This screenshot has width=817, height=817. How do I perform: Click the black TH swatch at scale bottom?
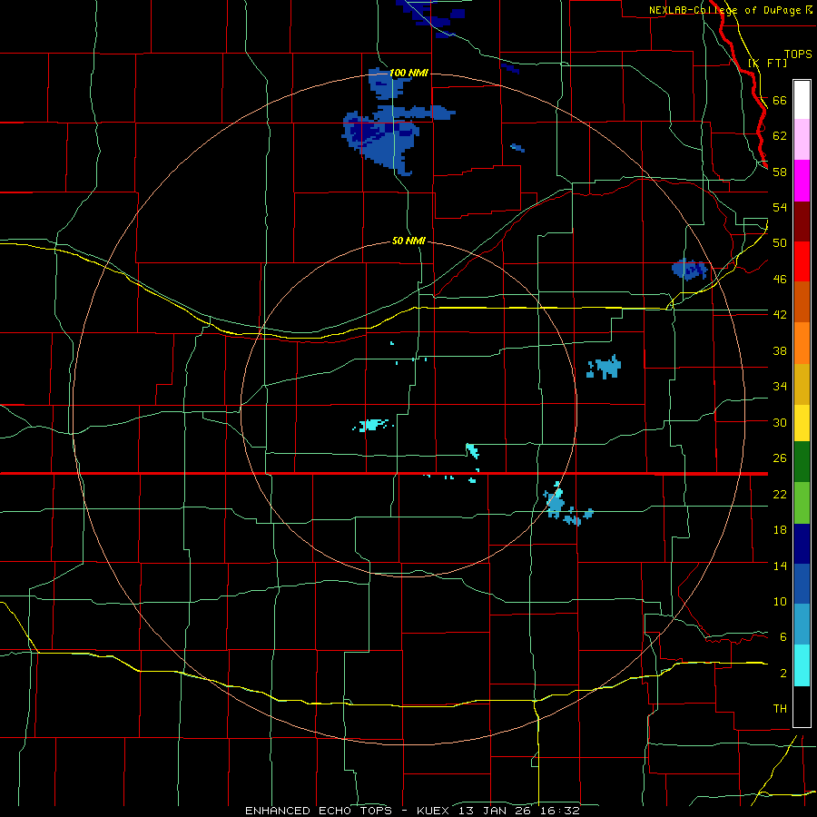(802, 706)
